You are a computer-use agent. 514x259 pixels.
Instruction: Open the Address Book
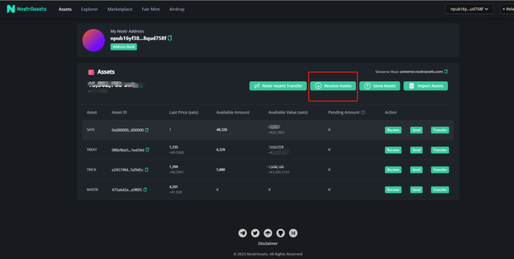[124, 47]
